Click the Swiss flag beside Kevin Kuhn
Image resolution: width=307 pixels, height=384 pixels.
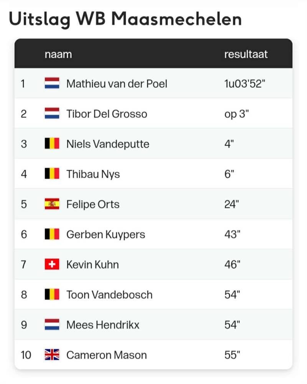(52, 264)
